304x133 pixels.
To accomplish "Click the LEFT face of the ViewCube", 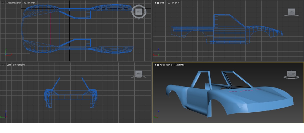I will point(139,74).
